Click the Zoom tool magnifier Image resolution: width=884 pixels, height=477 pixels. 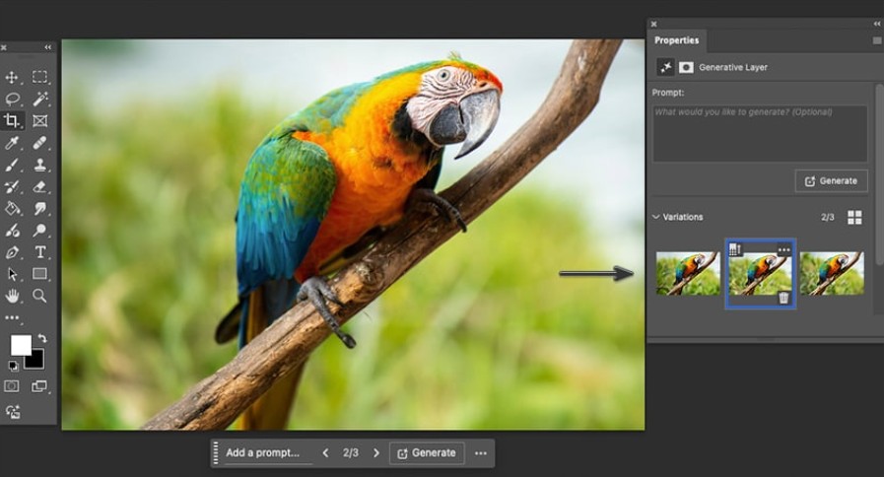40,296
